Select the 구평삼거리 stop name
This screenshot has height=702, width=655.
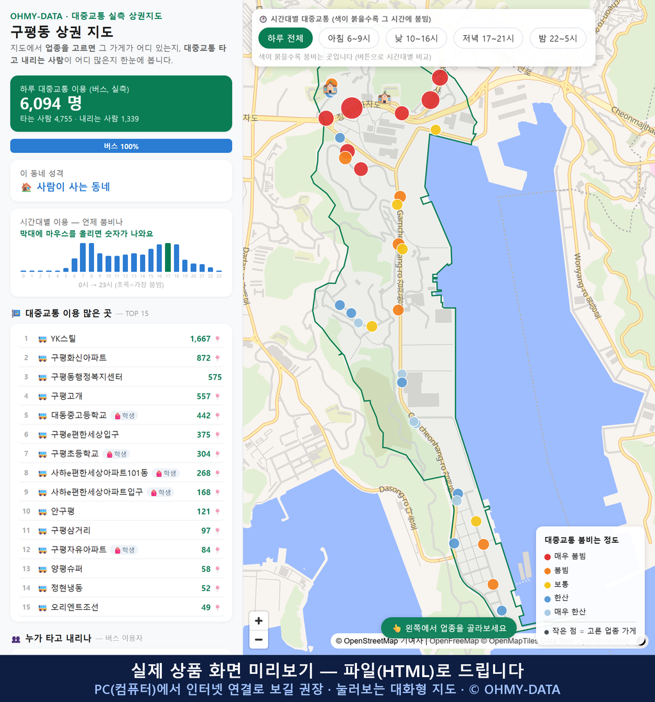coord(70,531)
